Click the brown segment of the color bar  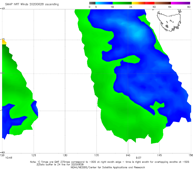162,3
